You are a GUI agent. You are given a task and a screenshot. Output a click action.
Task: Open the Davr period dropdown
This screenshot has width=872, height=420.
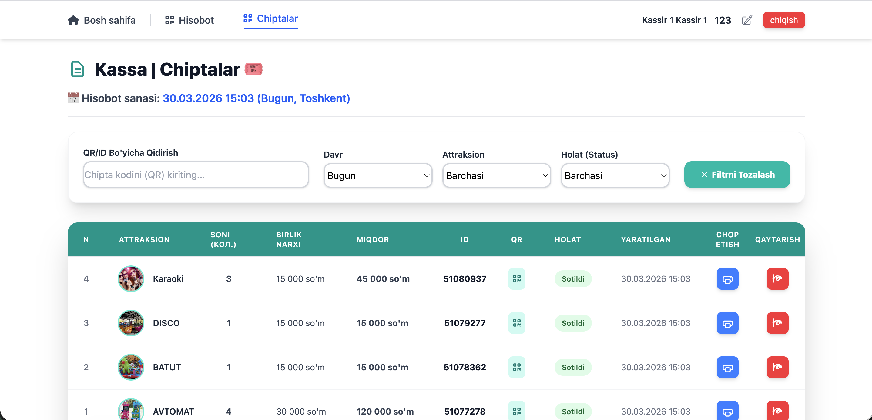point(377,175)
